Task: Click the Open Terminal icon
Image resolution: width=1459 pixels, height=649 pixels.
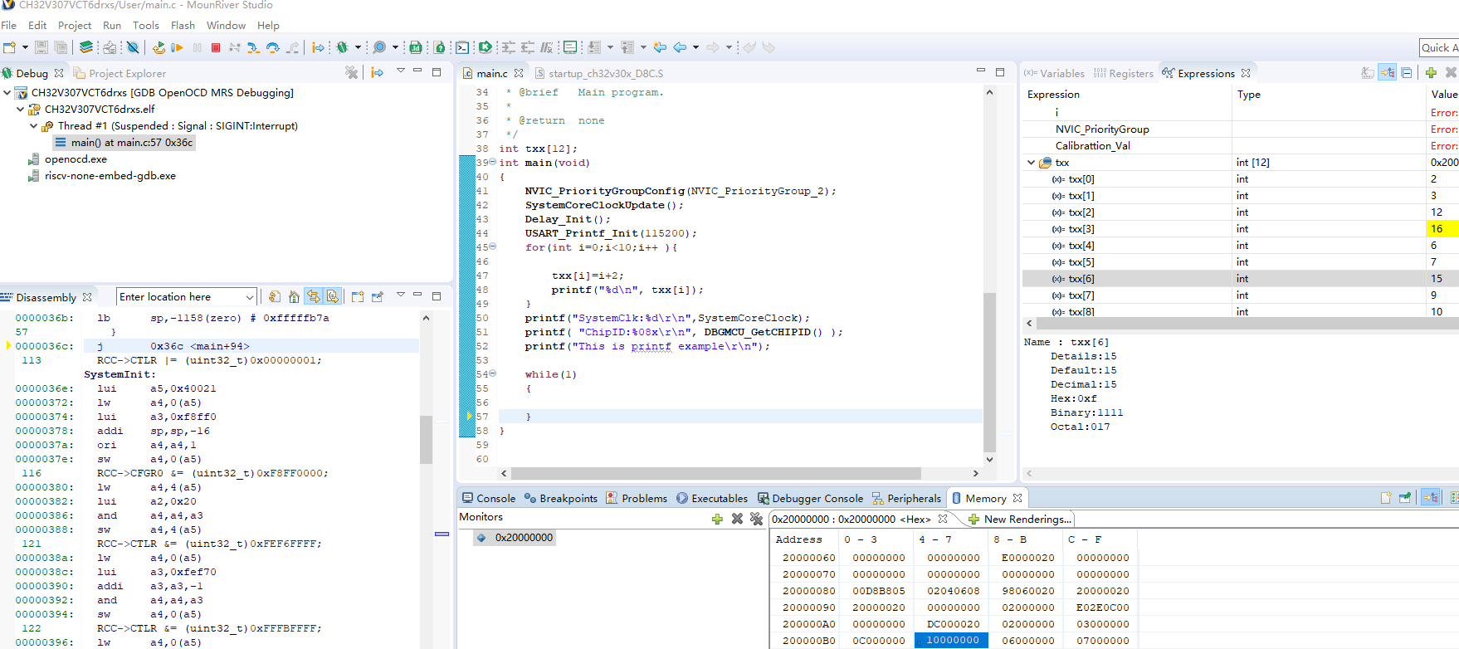Action: click(462, 47)
